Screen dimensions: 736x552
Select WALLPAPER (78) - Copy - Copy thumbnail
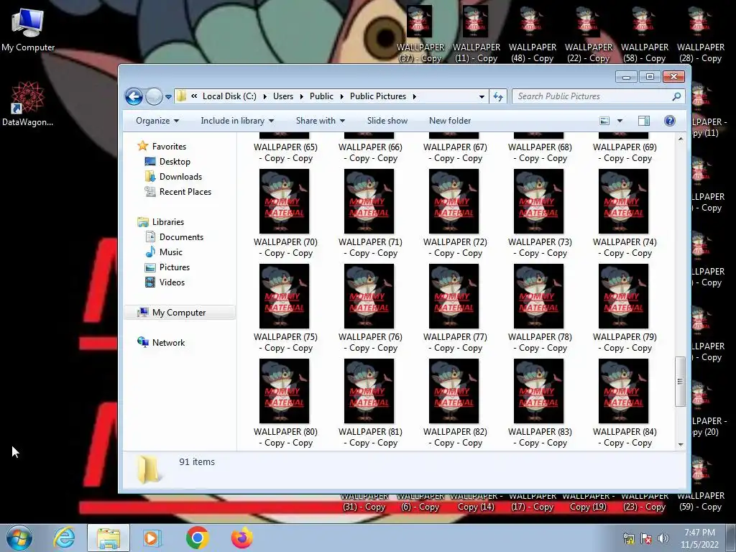pos(539,296)
